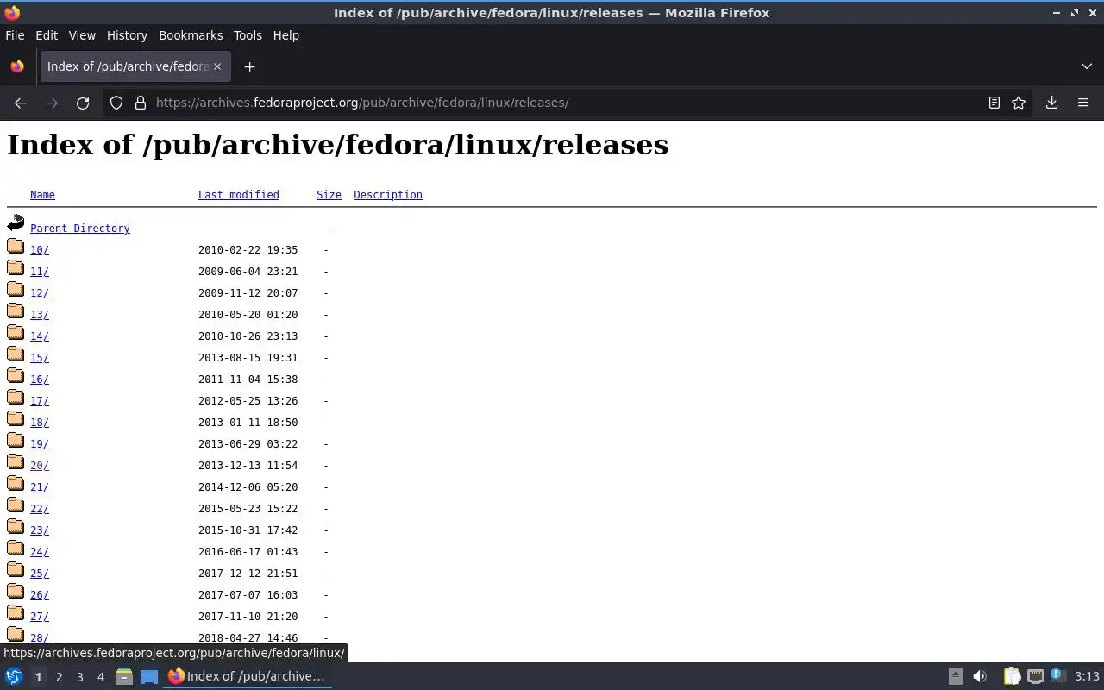Image resolution: width=1104 pixels, height=690 pixels.
Task: Click the folder icon next to 13/
Action: point(16,311)
